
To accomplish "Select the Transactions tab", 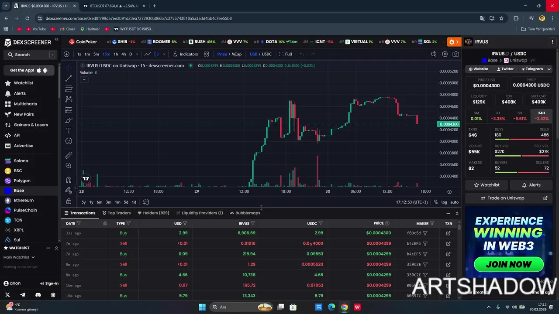I will tap(80, 213).
